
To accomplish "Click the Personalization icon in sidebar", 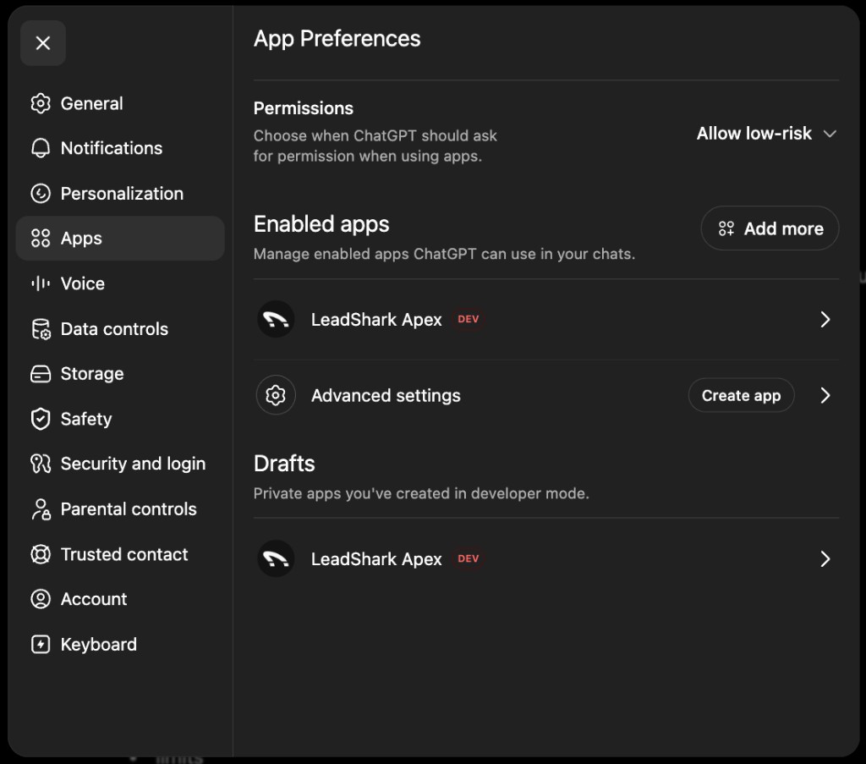I will tap(41, 194).
